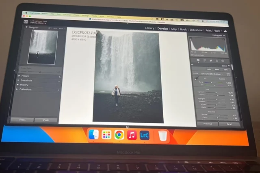Expand the Presets panel

click(25, 76)
